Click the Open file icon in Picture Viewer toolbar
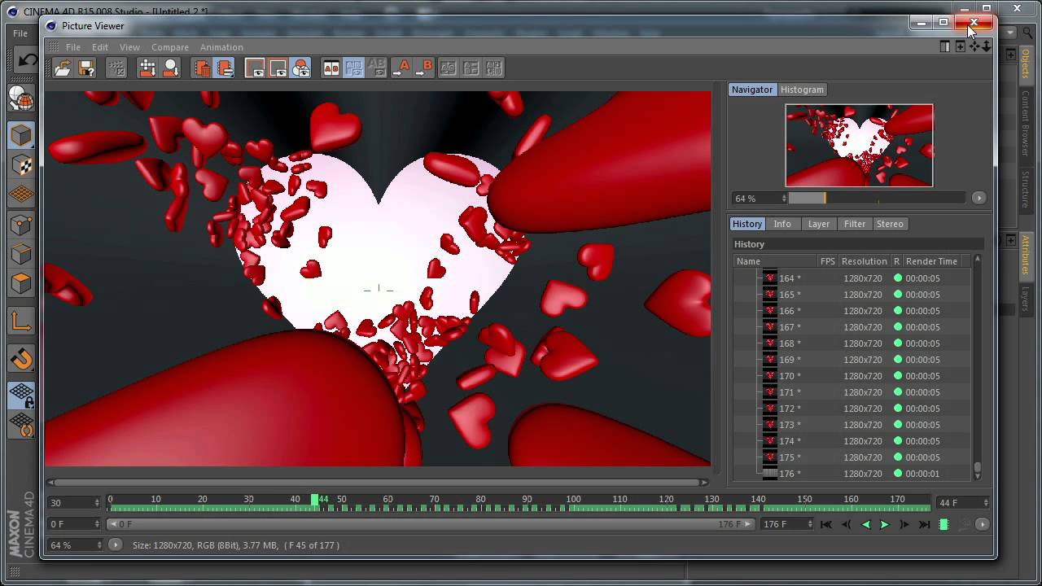The height and width of the screenshot is (586, 1042). (63, 68)
